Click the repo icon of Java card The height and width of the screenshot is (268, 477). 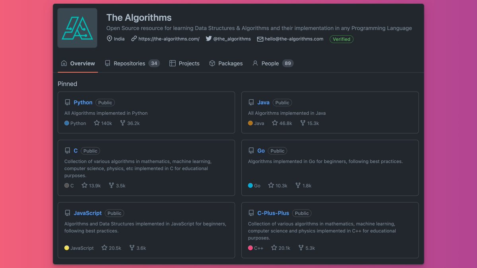251,102
